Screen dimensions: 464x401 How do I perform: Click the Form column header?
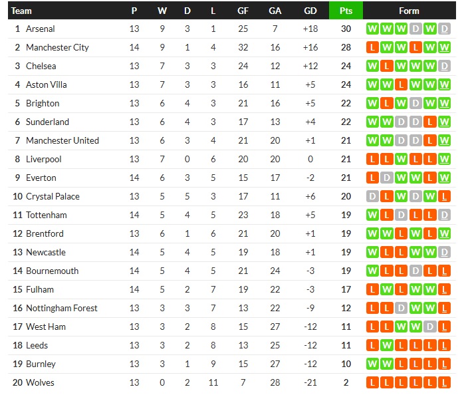pyautogui.click(x=409, y=11)
